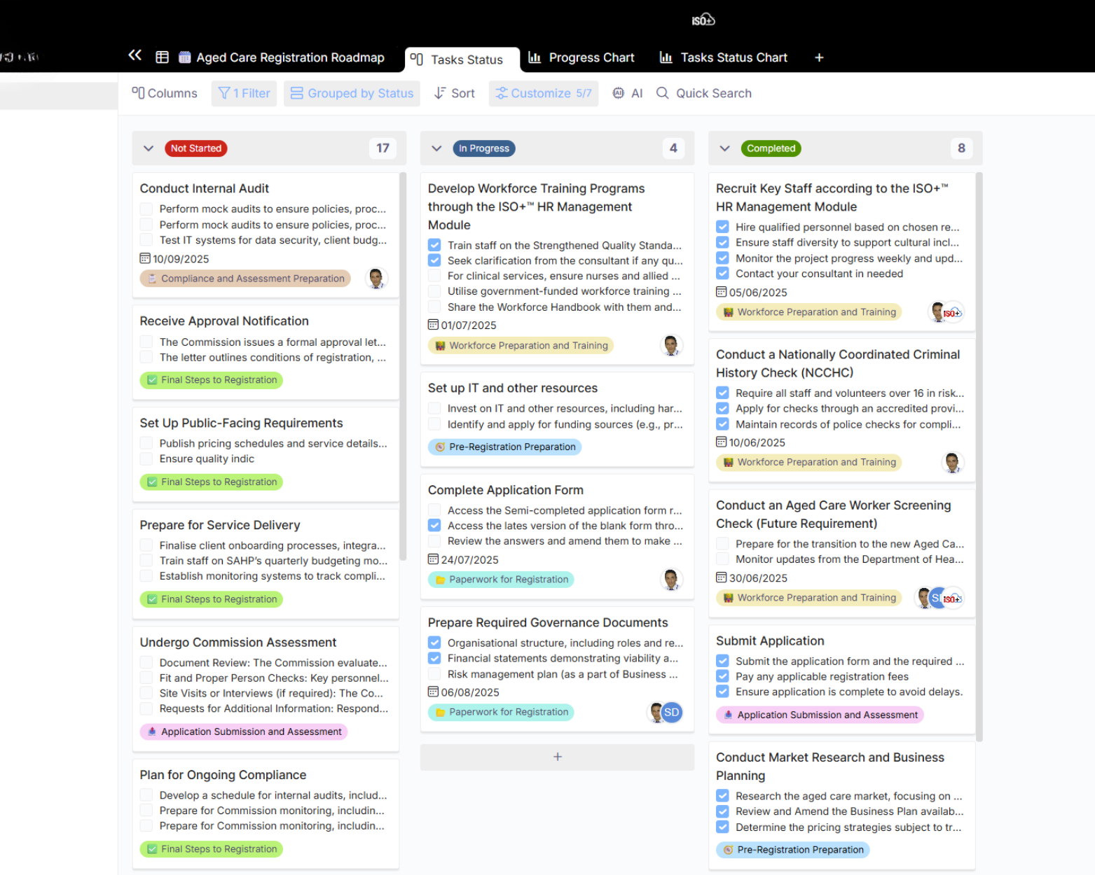This screenshot has width=1095, height=875.
Task: Collapse the Completed column group
Action: pyautogui.click(x=724, y=148)
